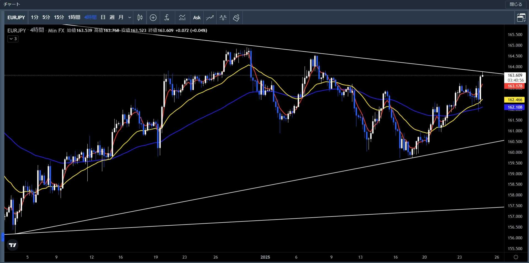Select the 4時間 timeframe

pyautogui.click(x=90, y=17)
